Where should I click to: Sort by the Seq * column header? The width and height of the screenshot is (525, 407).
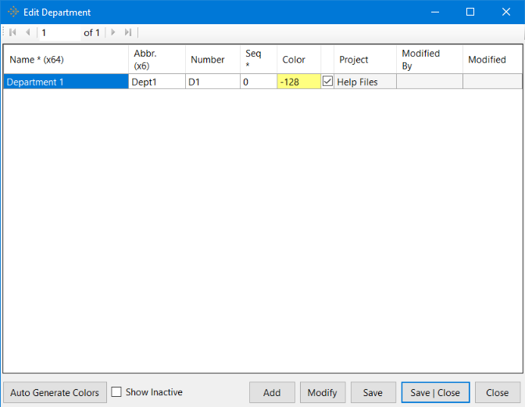pos(259,59)
